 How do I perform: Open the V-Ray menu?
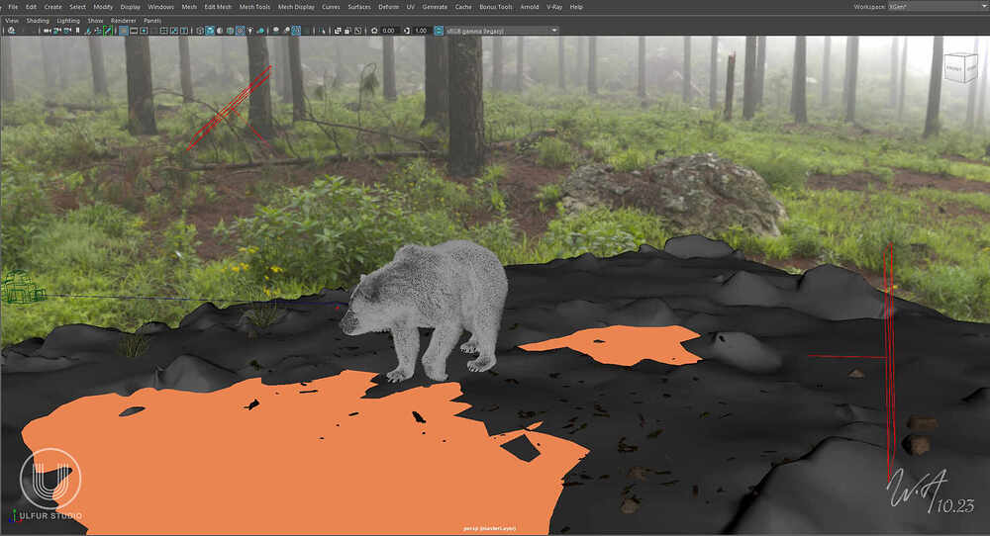pos(554,7)
